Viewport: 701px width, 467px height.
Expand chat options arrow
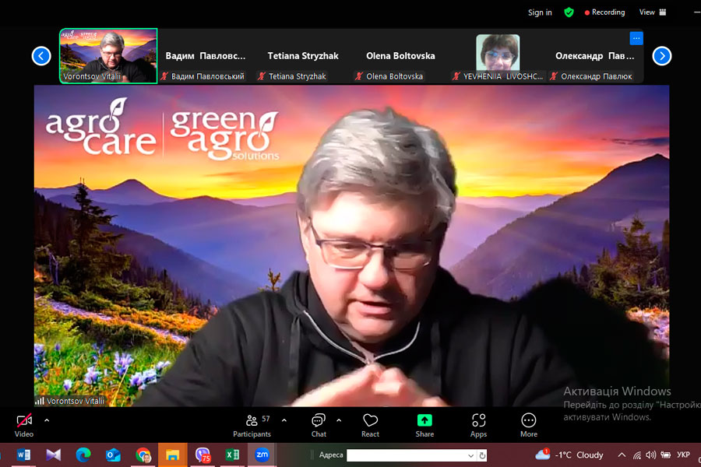coord(339,420)
